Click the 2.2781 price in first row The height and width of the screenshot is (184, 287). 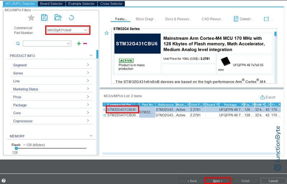[x=195, y=110]
